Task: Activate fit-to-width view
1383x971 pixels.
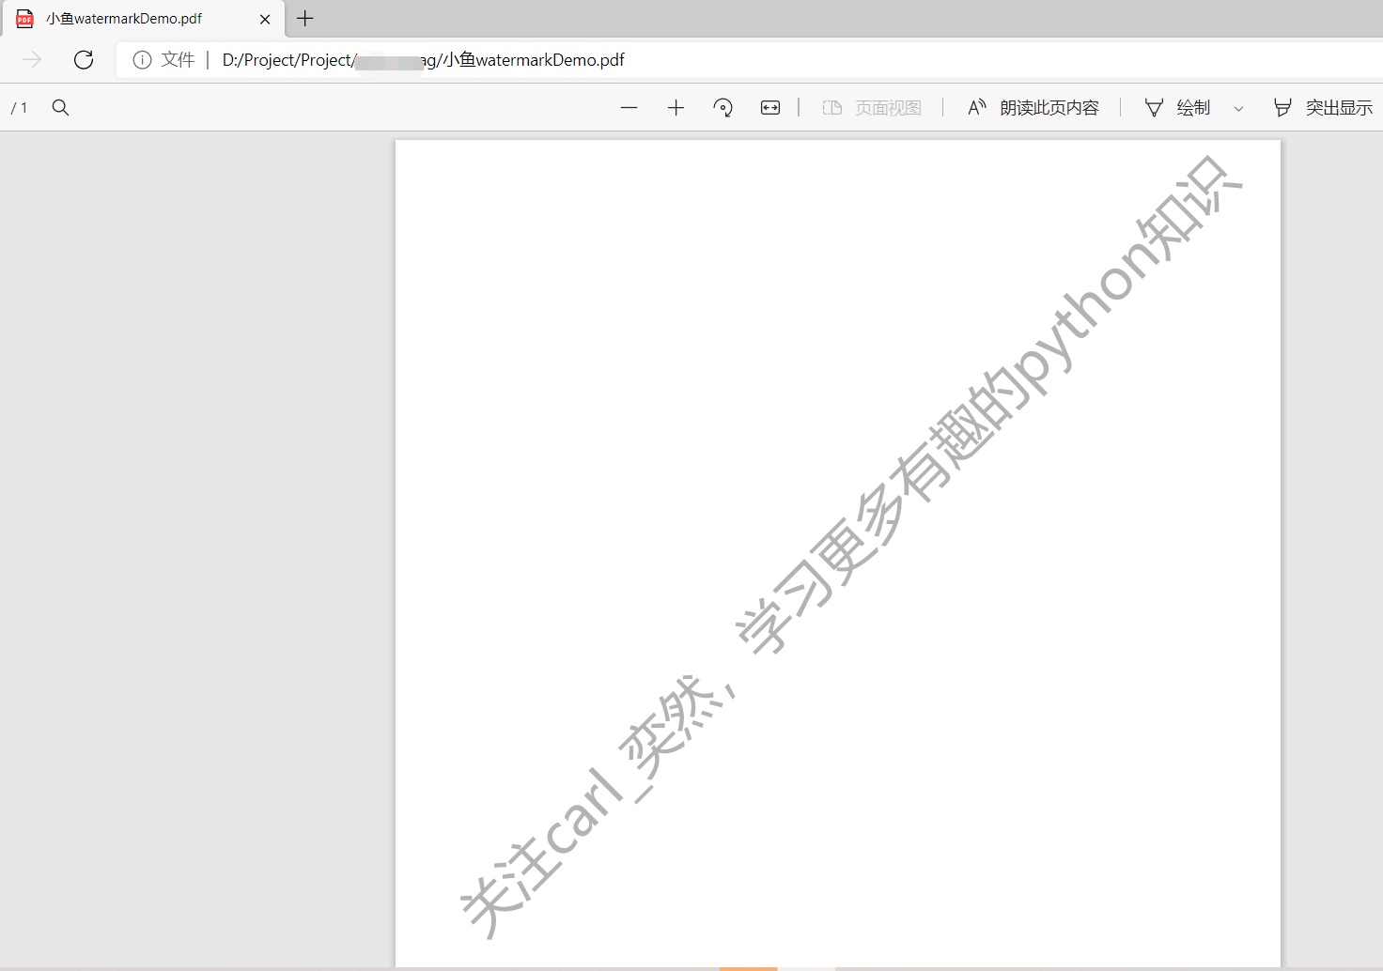Action: (769, 107)
